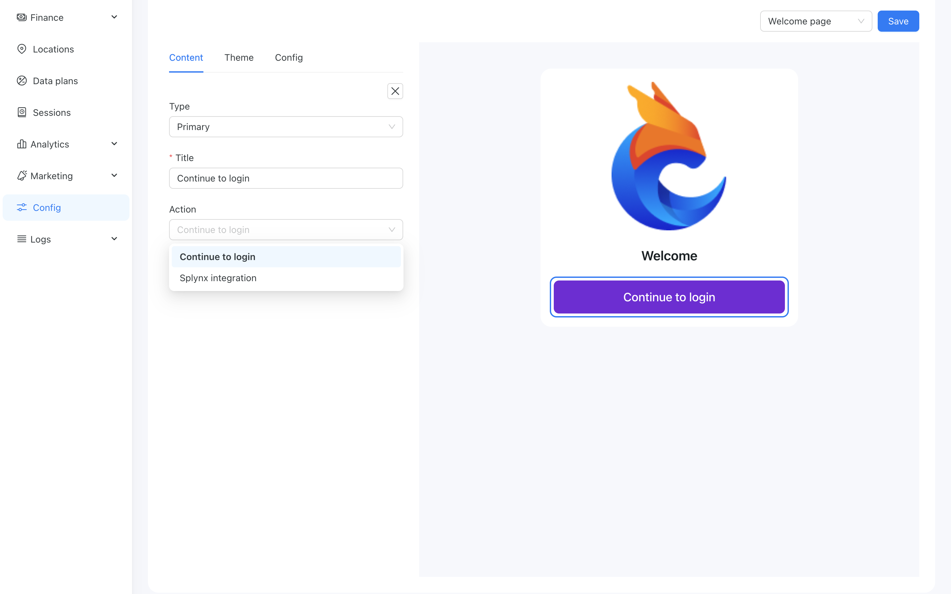The image size is (951, 594).
Task: Open Data plans in the sidebar
Action: [66, 81]
